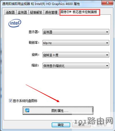Click the graphics properties button icon
Viewport: 115px width, 131px height.
point(27,110)
